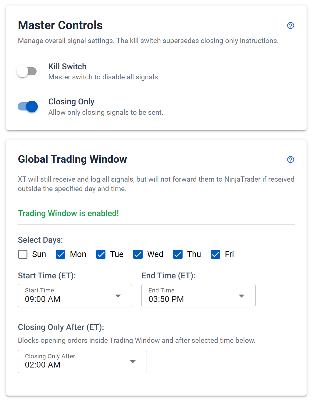Screen dimensions: 313x402
Task: Click the End Time (ET): label
Action: [169, 276]
